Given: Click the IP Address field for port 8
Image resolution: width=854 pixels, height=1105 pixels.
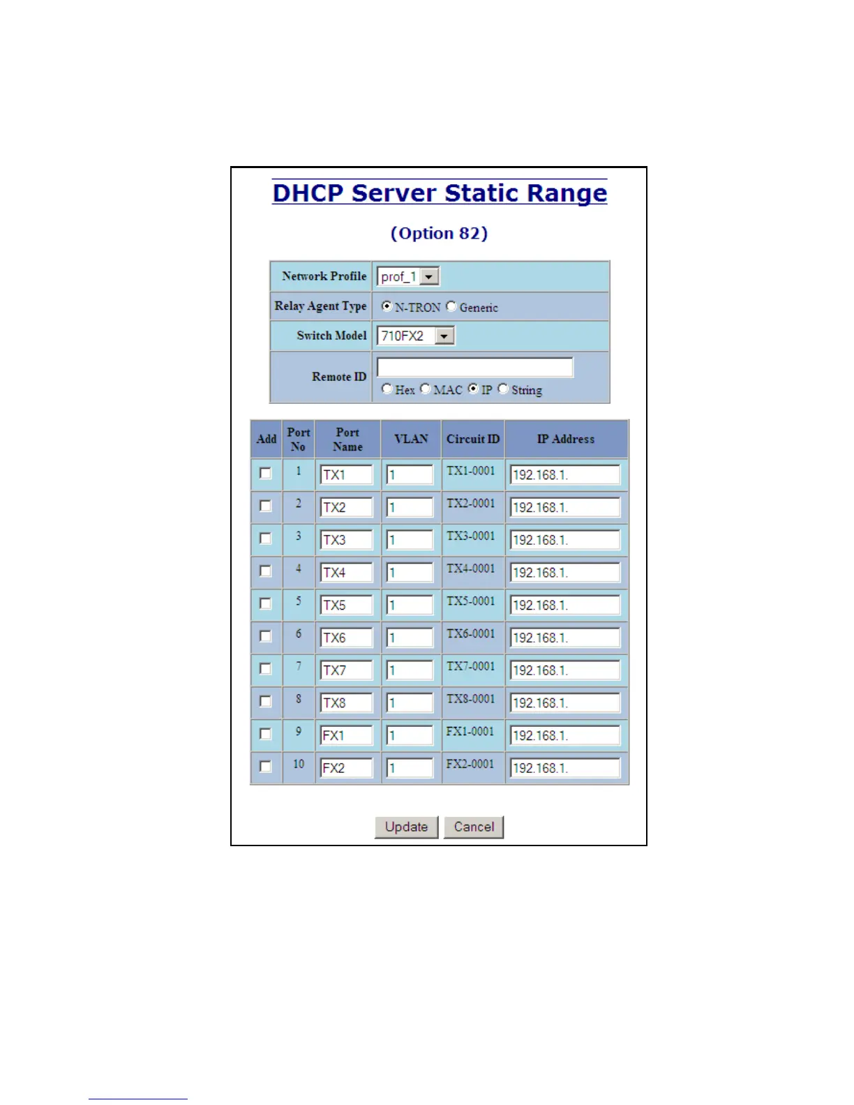Looking at the screenshot, I should coord(565,702).
